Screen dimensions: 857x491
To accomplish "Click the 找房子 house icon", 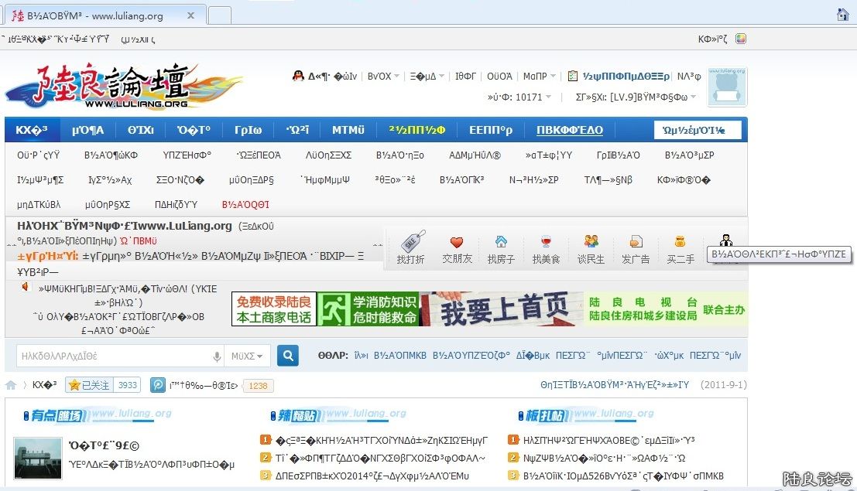I will 501,242.
